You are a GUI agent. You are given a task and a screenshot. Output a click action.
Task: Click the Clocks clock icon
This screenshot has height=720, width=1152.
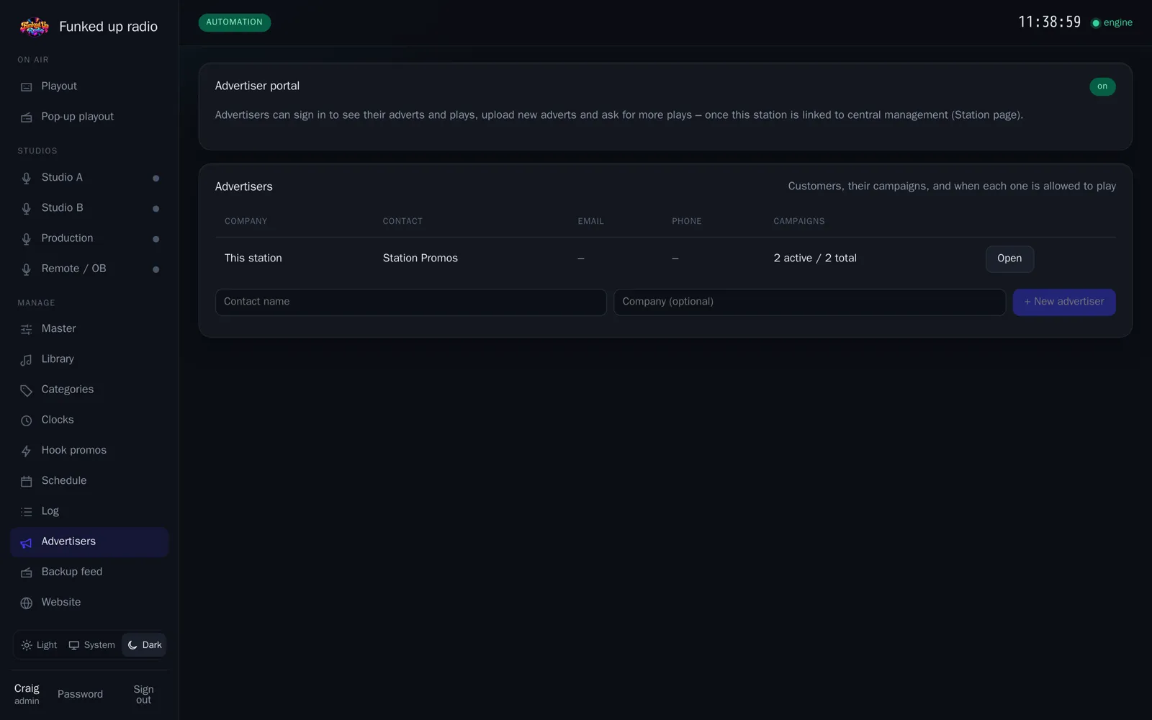coord(27,420)
